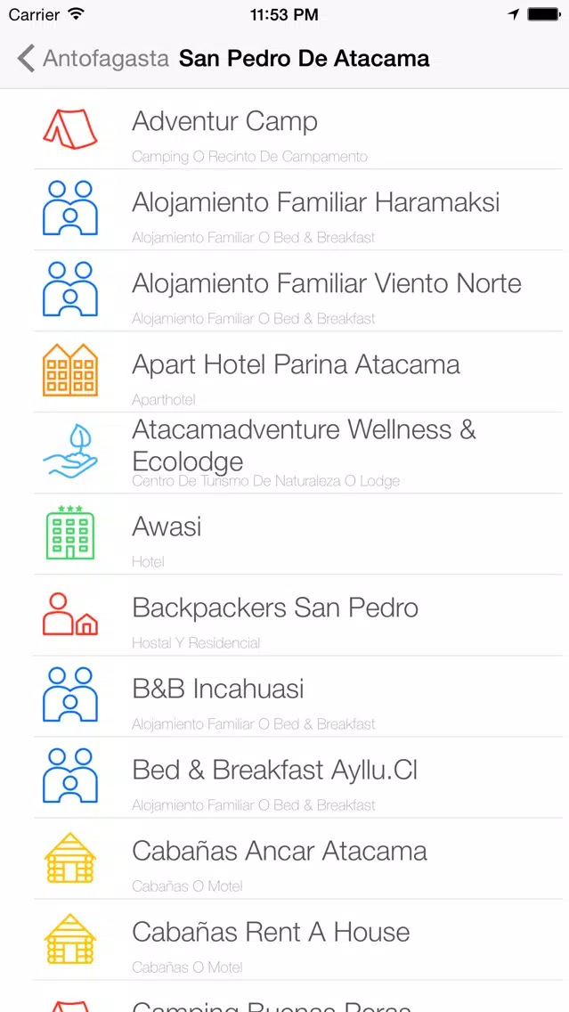Tap the yellow cabin icon for Cabañas Ancar Atacama
This screenshot has width=569, height=1012.
pos(69,857)
